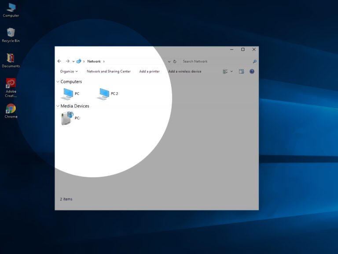This screenshot has width=338, height=254.
Task: Toggle the preview pane icon
Action: [x=242, y=71]
